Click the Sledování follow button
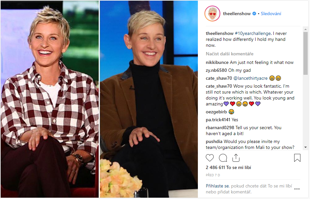The height and width of the screenshot is (199, 310). coord(271,14)
